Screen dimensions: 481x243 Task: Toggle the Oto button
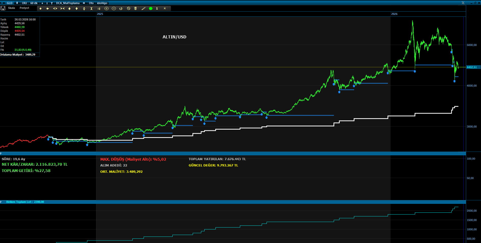91,3
